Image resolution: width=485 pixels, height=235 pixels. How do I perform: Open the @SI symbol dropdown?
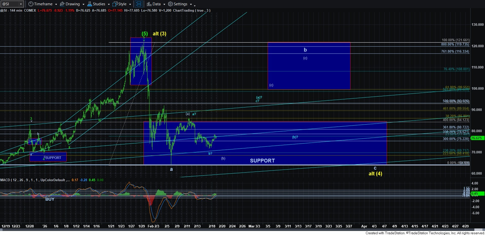(21, 4)
